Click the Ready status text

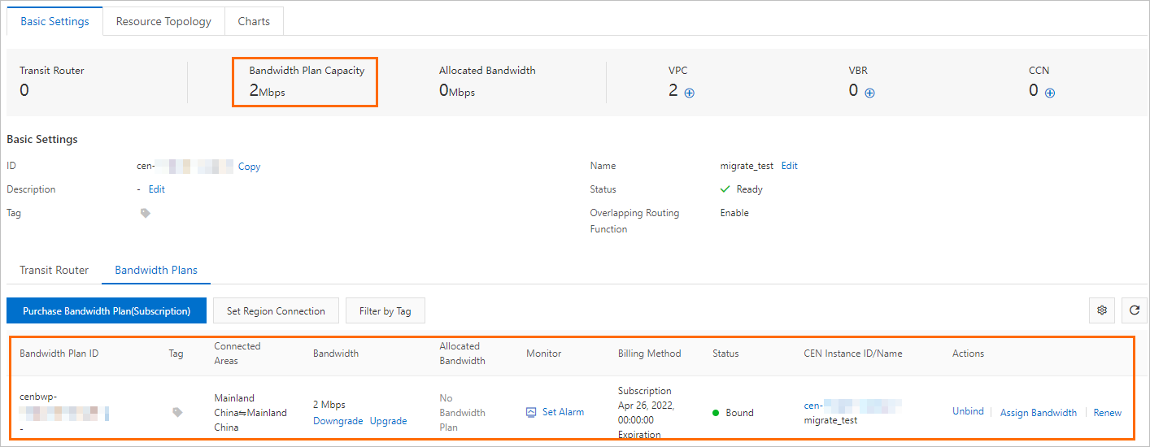(749, 189)
